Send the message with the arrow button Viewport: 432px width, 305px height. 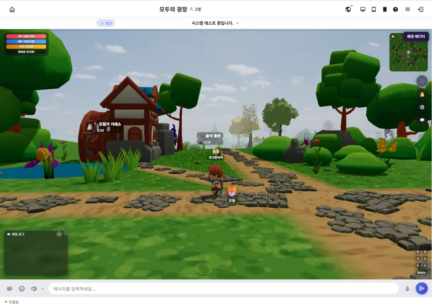(422, 289)
